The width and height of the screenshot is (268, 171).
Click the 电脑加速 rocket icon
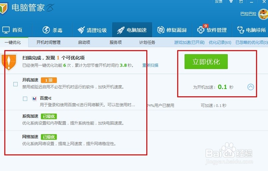pos(121,30)
